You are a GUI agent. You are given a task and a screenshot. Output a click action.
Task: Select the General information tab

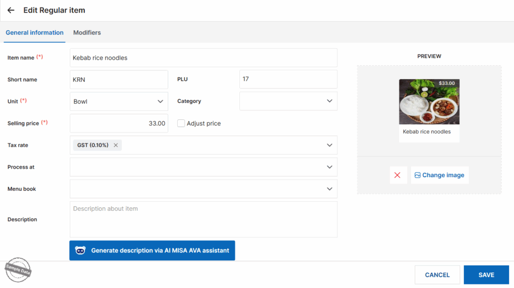coord(35,33)
